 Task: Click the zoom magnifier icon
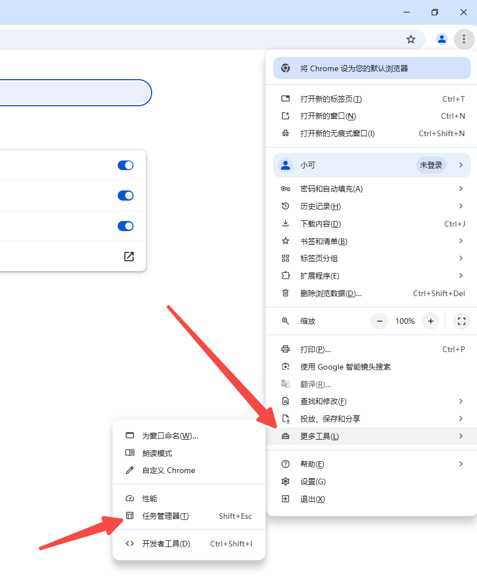click(285, 321)
